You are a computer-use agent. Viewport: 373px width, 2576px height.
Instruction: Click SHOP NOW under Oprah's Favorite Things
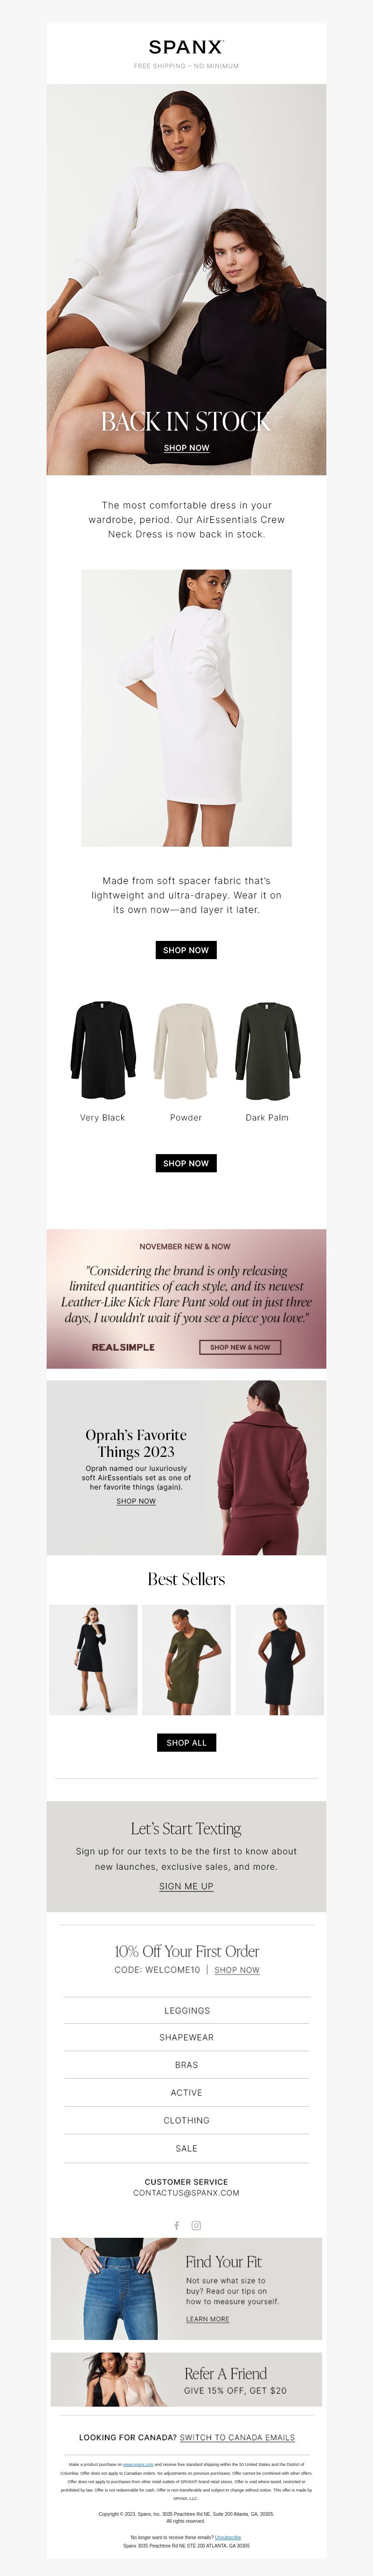[x=136, y=1501]
